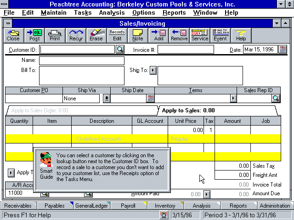The image size is (294, 220).
Task: Click the first Quantity cell
Action: (19, 130)
